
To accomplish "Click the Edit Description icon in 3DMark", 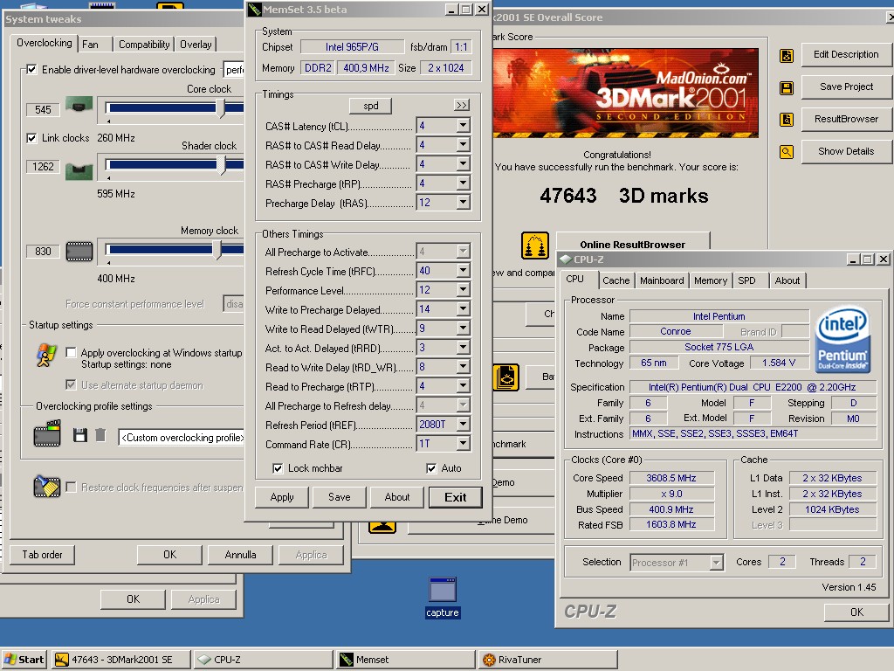I will click(x=787, y=55).
